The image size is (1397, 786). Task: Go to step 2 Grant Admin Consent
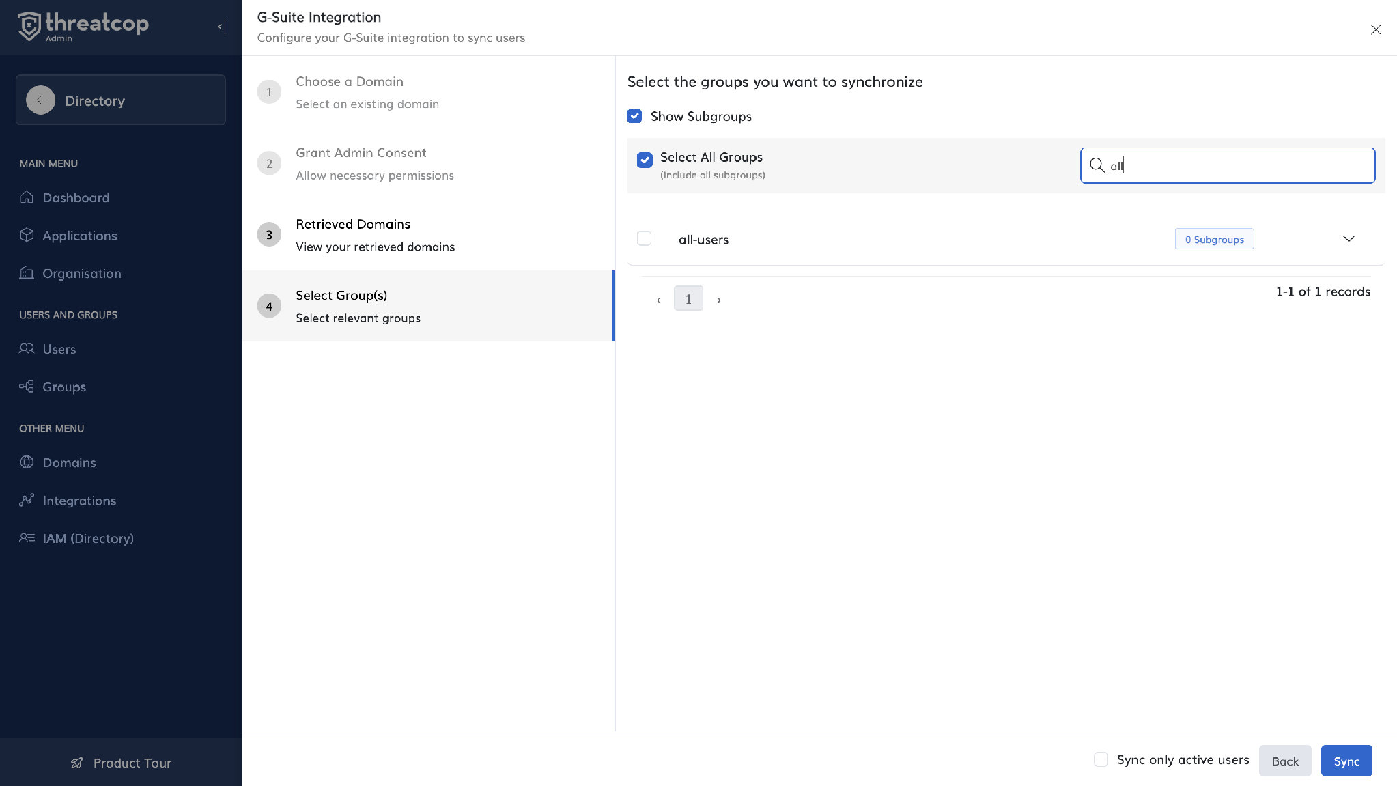tap(428, 163)
